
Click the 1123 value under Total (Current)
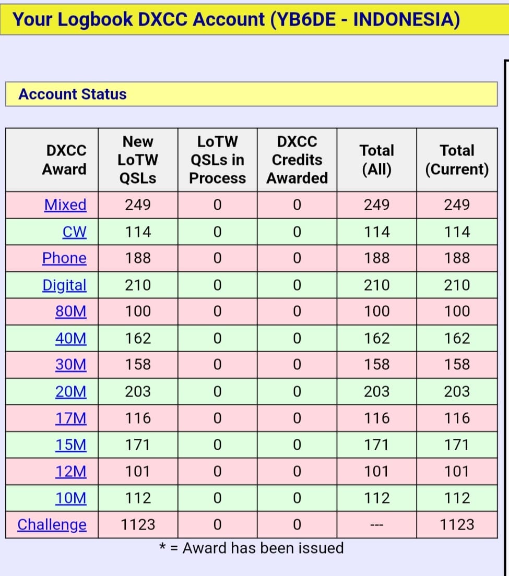pos(457,524)
